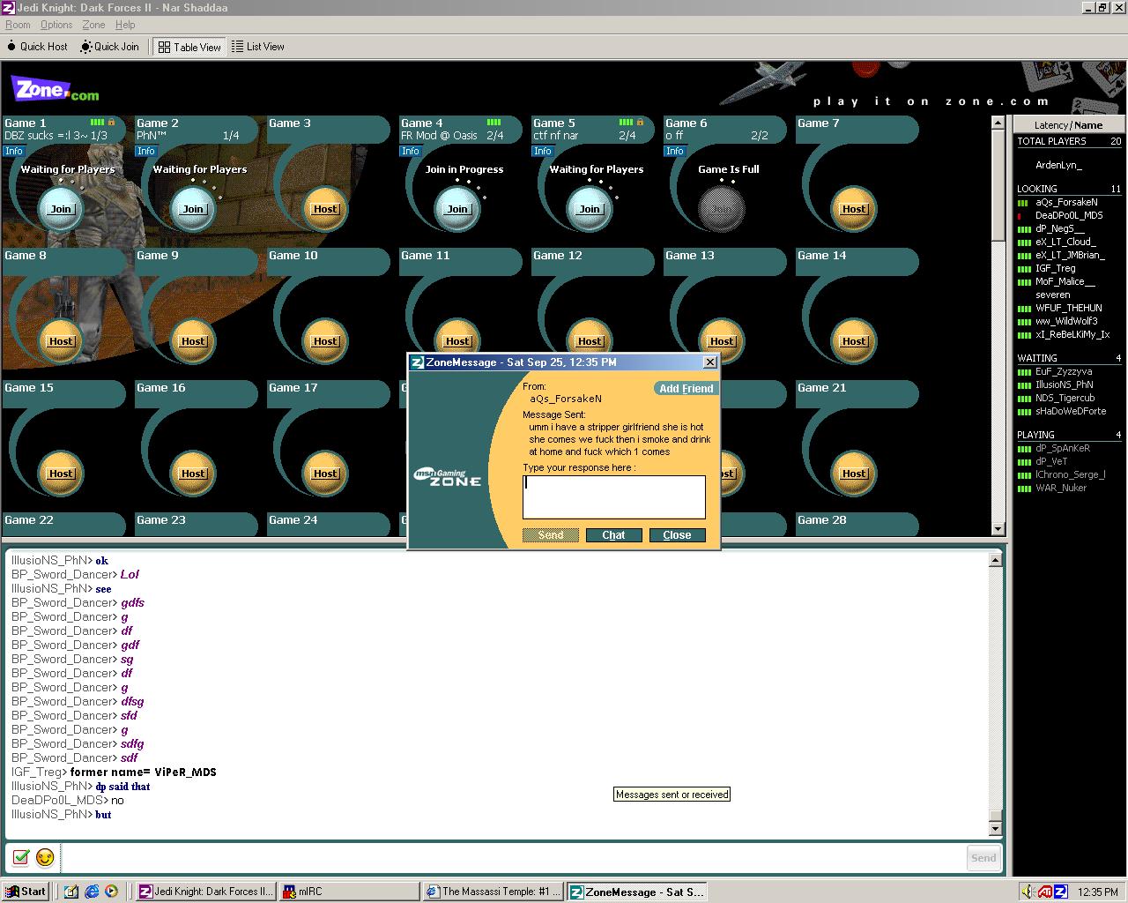Image resolution: width=1128 pixels, height=903 pixels.
Task: Click the Zone.com logo
Action: 55,89
